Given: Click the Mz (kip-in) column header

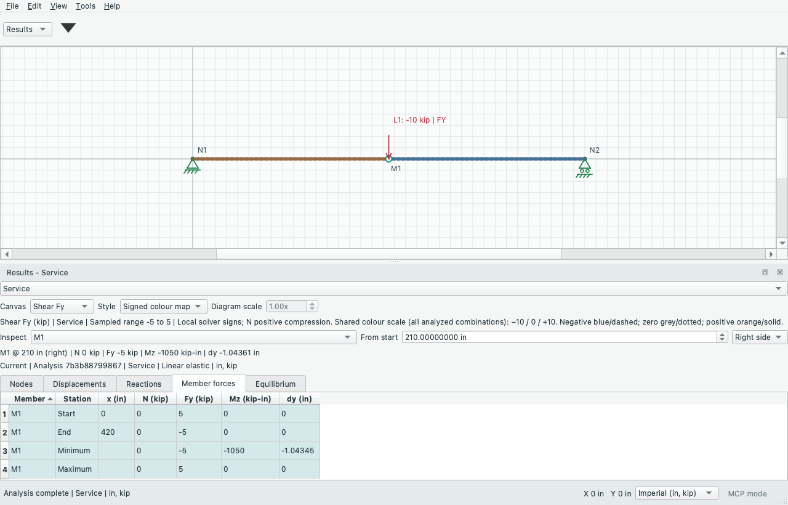Looking at the screenshot, I should point(250,398).
